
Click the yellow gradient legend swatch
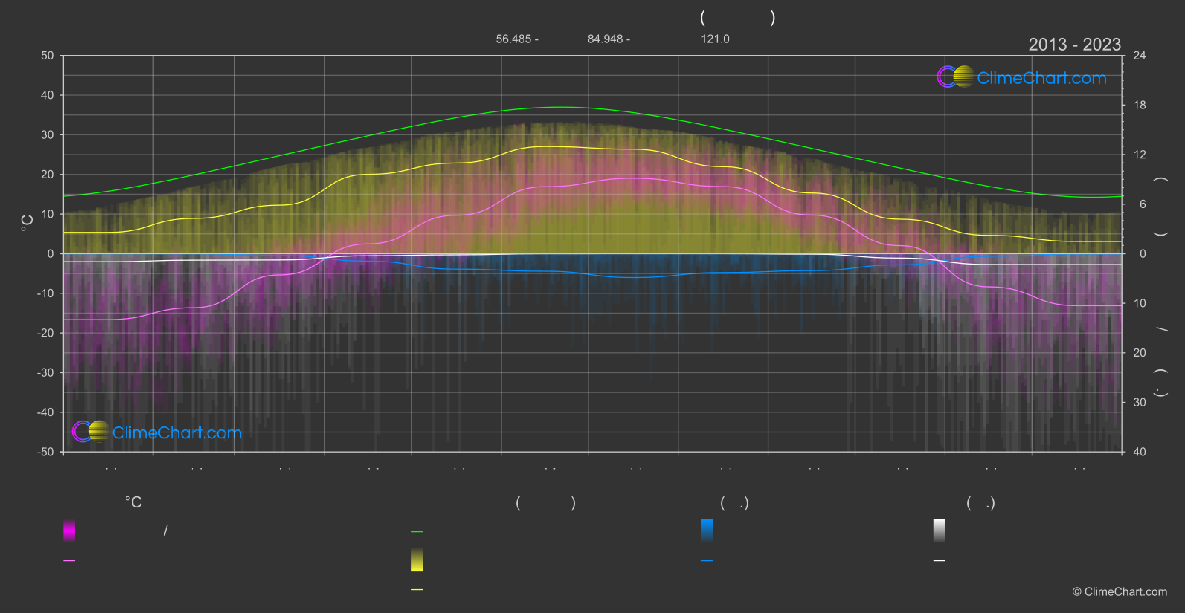tap(417, 560)
